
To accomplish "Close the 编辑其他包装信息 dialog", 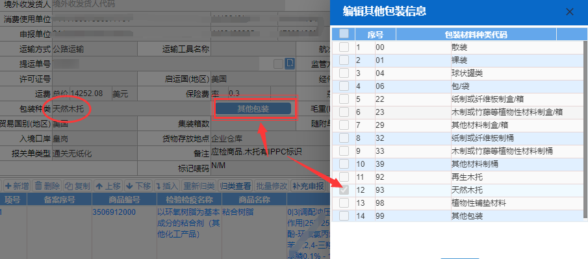I will (x=570, y=12).
